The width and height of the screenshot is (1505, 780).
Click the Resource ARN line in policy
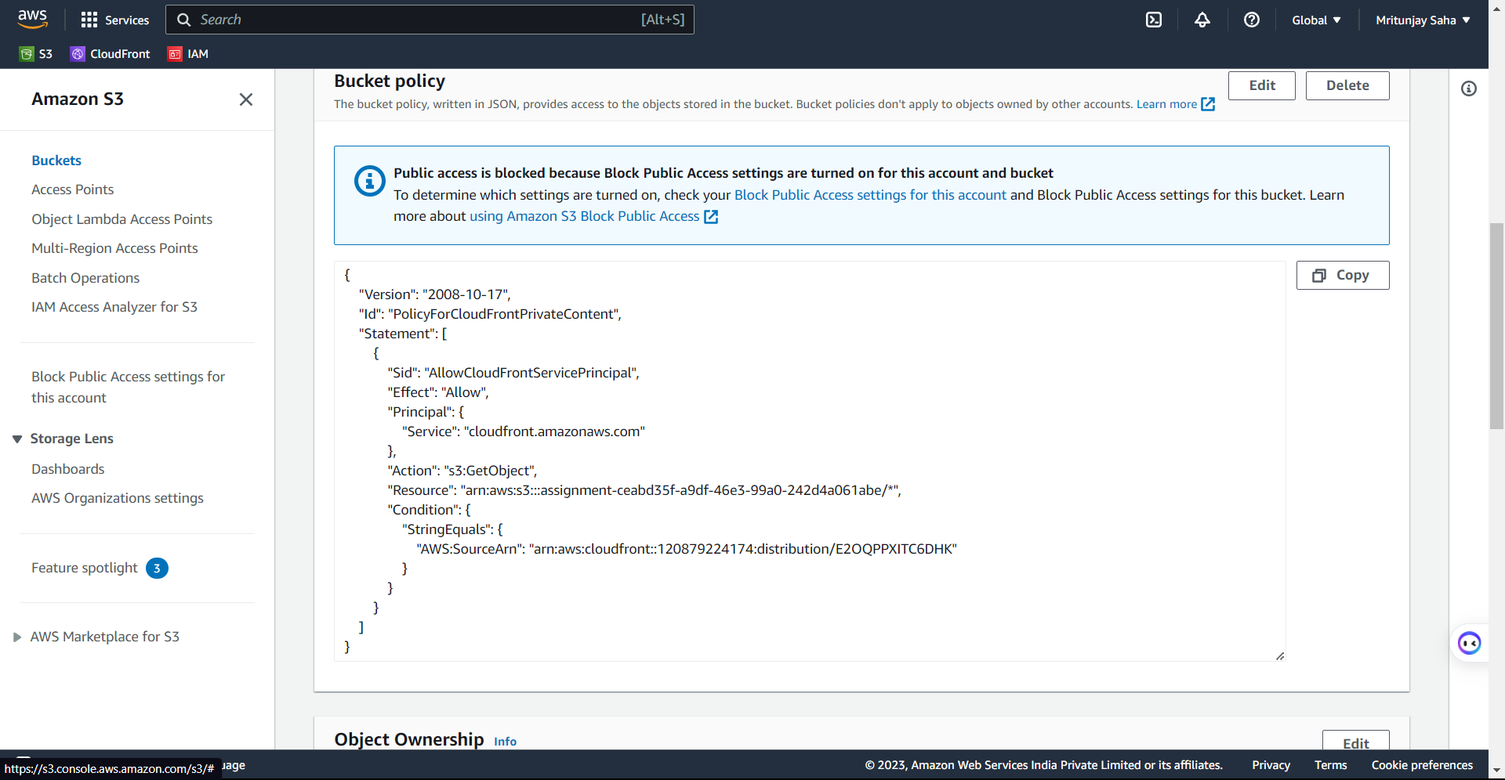tap(644, 490)
